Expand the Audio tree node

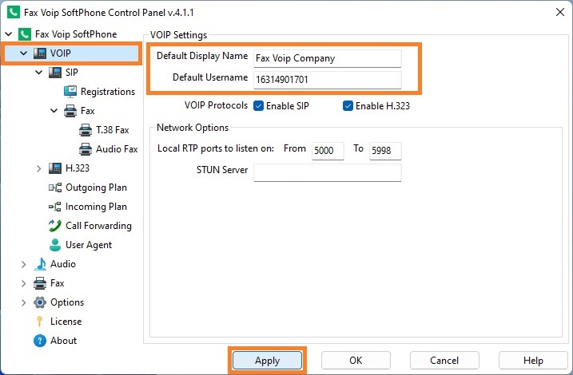click(23, 264)
